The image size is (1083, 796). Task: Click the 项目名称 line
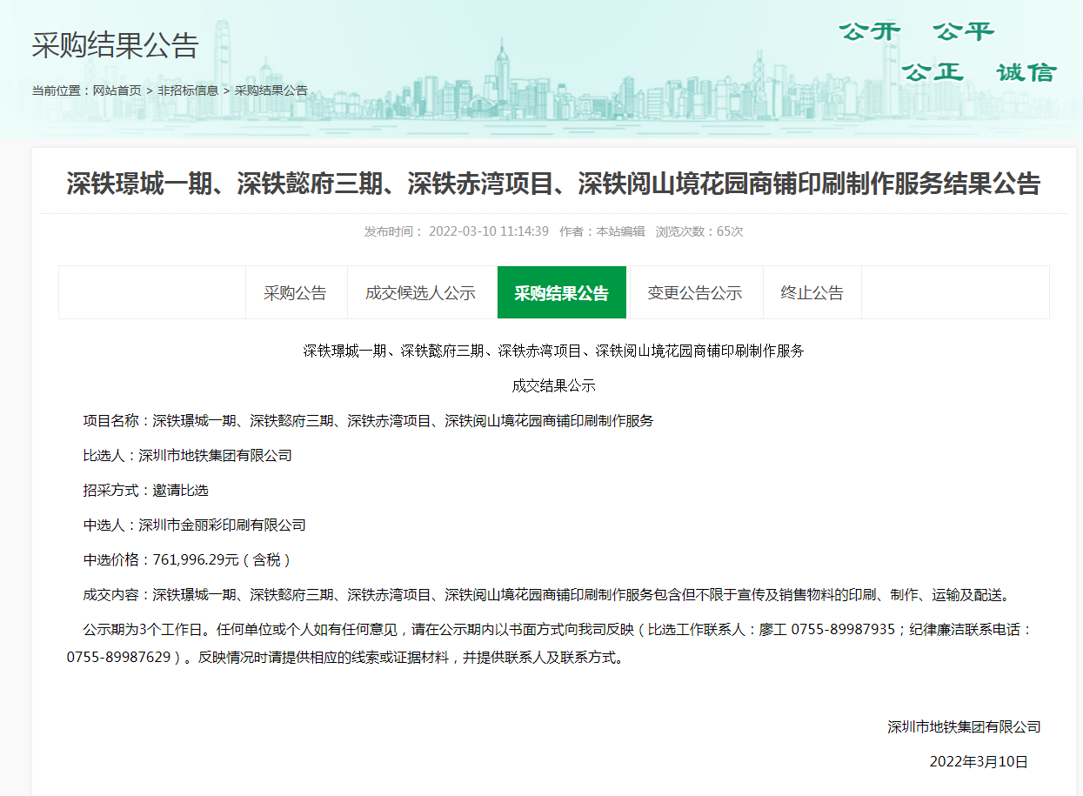[368, 420]
